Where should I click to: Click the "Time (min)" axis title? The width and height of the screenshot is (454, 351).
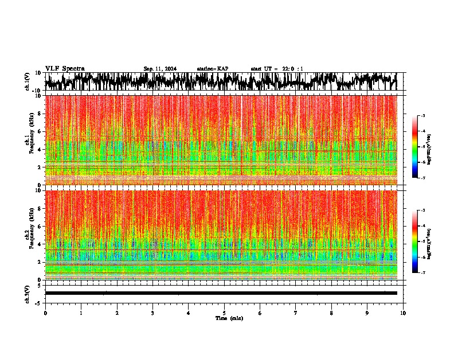pyautogui.click(x=229, y=318)
